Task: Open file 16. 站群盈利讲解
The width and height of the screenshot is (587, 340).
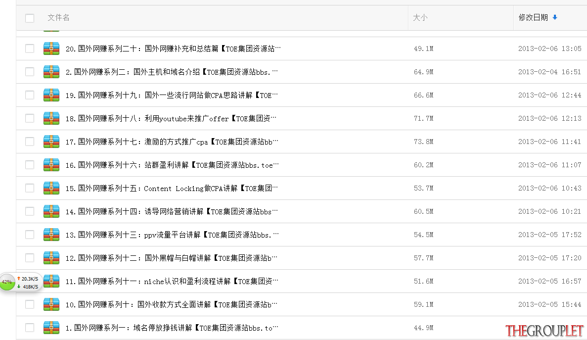Action: 172,165
